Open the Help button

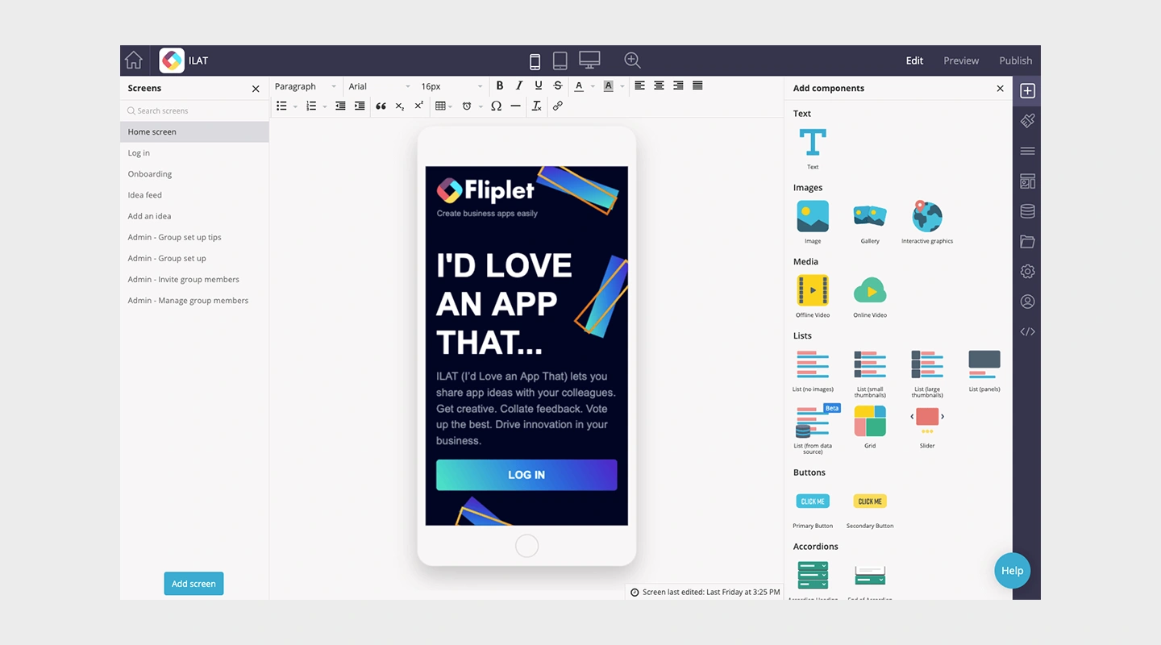(1011, 570)
